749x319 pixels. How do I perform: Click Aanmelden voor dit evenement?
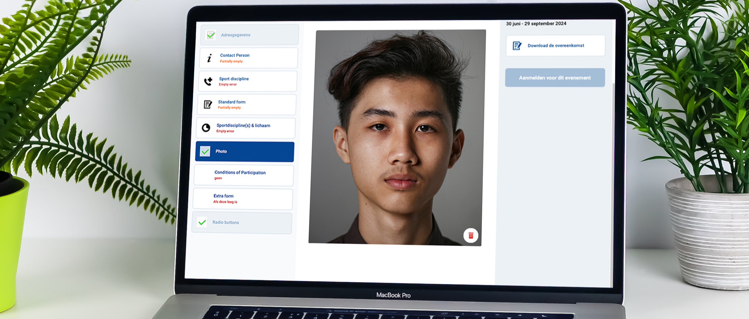tap(555, 78)
